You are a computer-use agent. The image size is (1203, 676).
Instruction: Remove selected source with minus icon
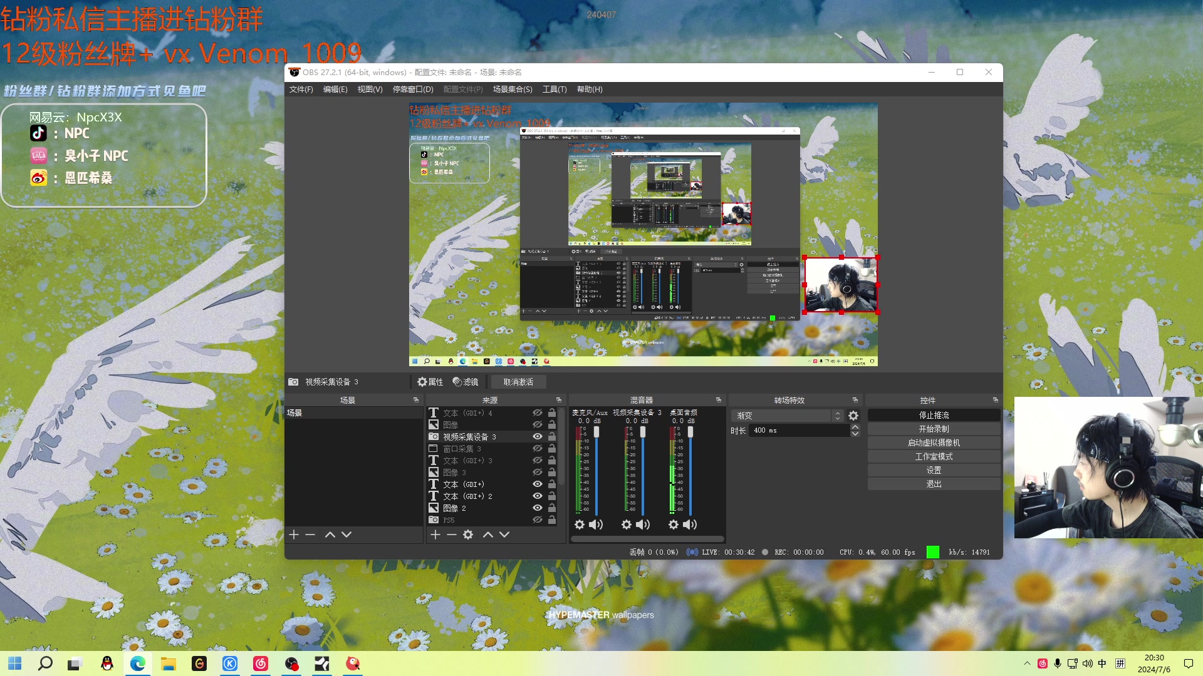point(452,535)
